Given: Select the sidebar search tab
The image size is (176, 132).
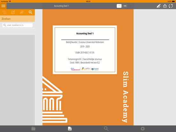Looking at the screenshot, I should click(30, 12).
